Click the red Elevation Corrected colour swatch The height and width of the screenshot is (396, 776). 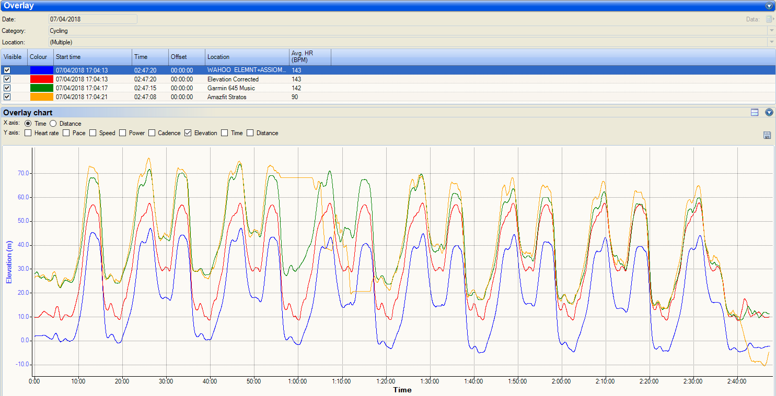tap(41, 79)
